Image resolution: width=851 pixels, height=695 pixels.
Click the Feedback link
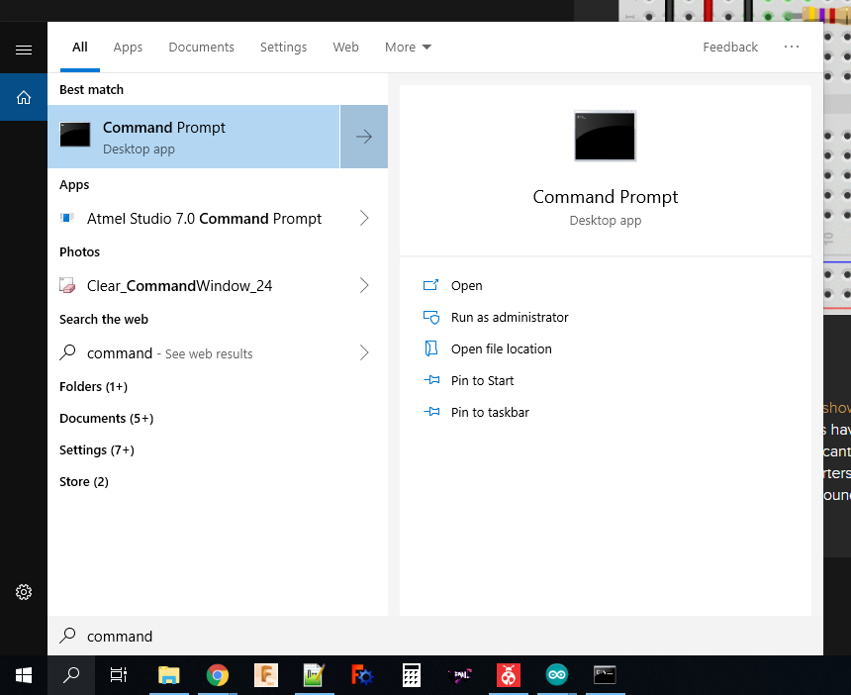[x=730, y=47]
